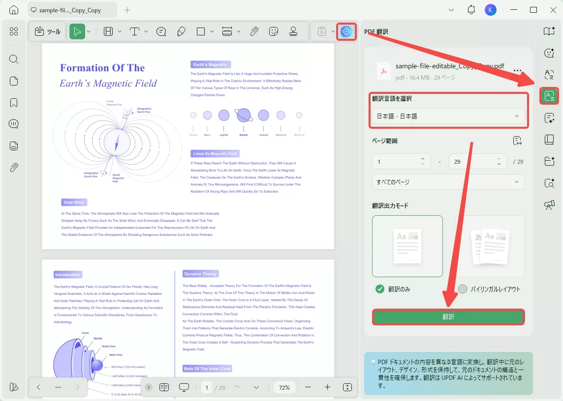Click the attachment paperclip tool
563x401 pixels.
click(x=254, y=31)
